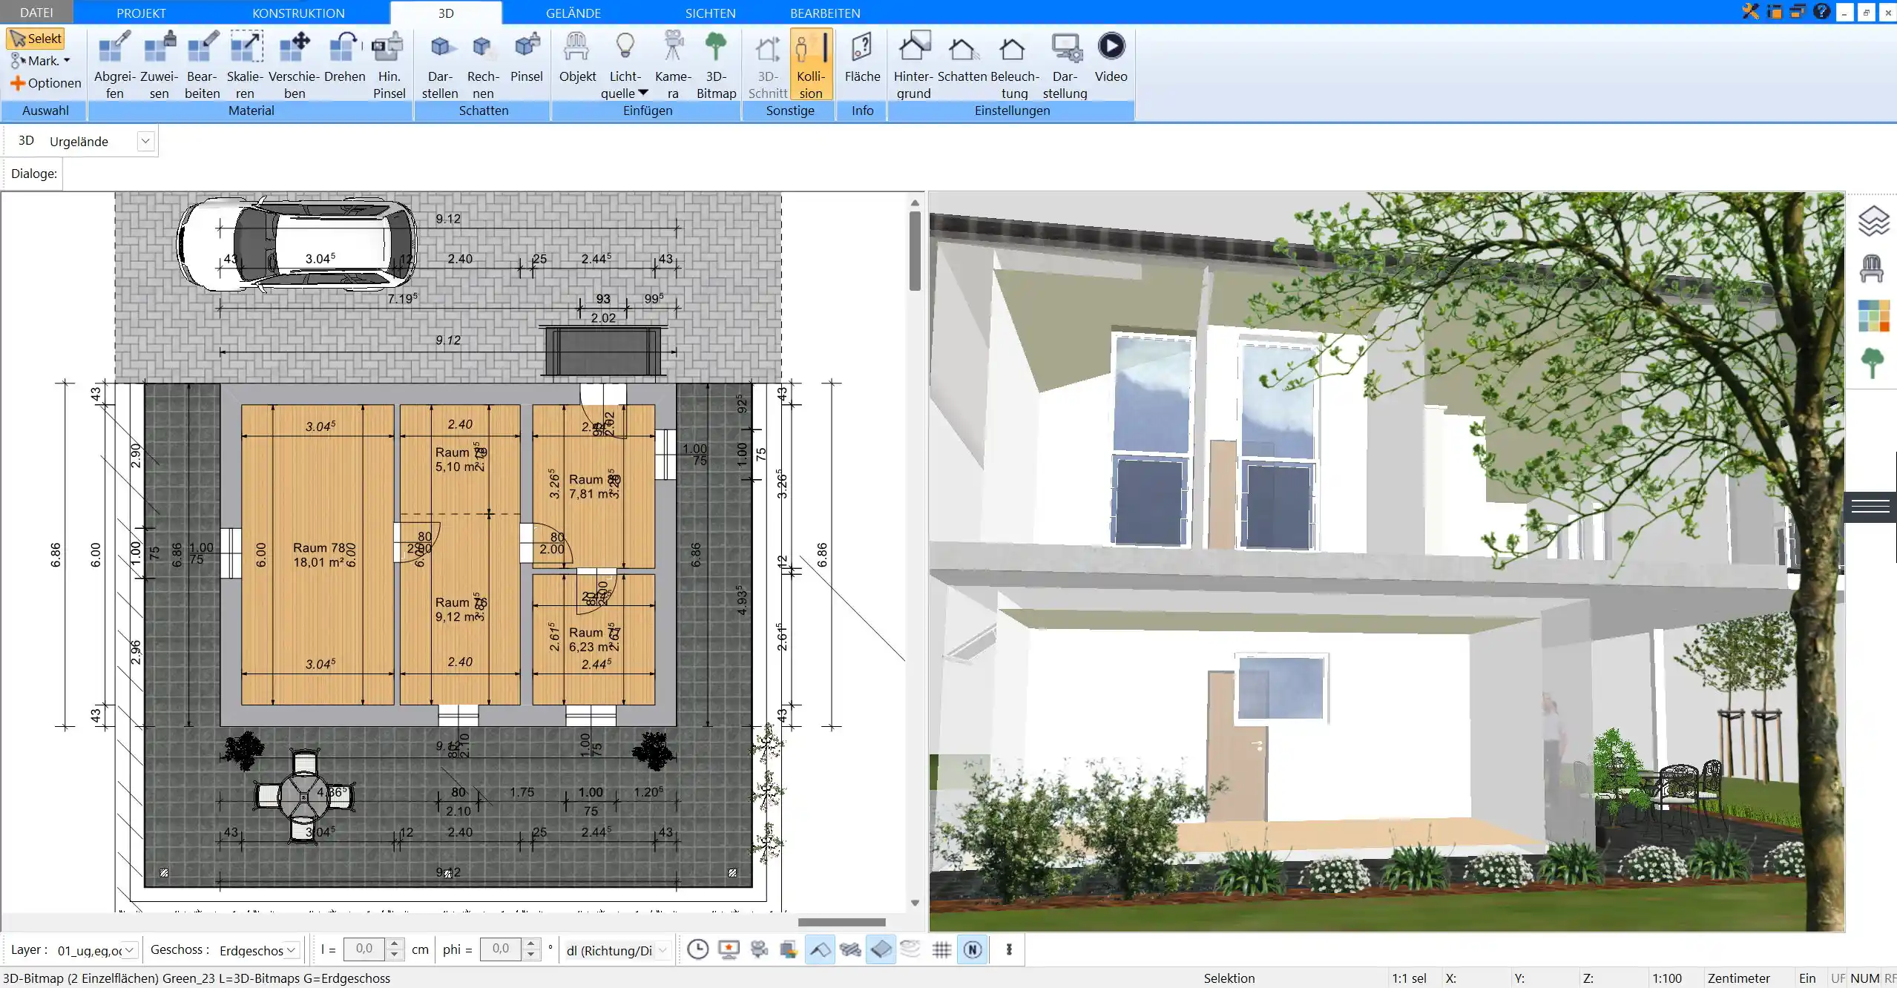The height and width of the screenshot is (988, 1897).
Task: Toggle the crossed beams icon
Action: (x=850, y=949)
